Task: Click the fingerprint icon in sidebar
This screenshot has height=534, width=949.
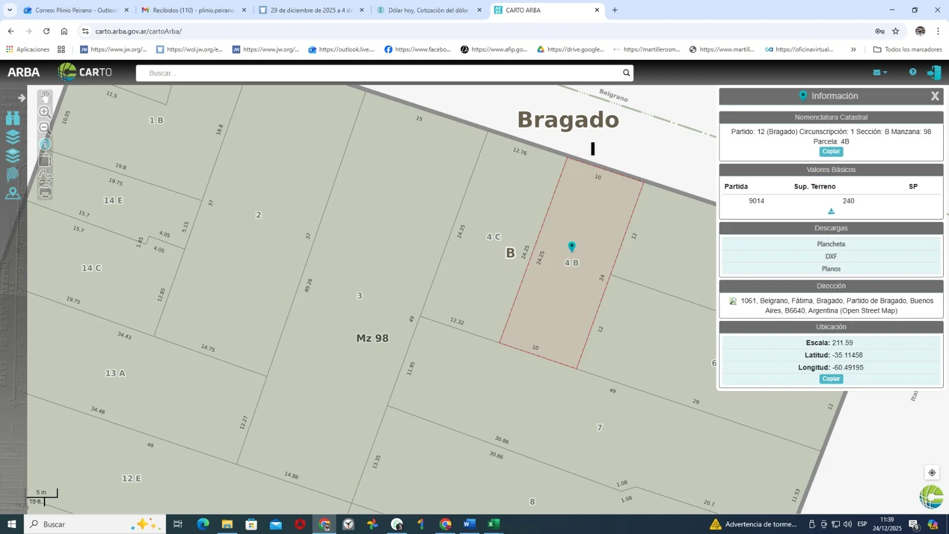Action: 12,174
